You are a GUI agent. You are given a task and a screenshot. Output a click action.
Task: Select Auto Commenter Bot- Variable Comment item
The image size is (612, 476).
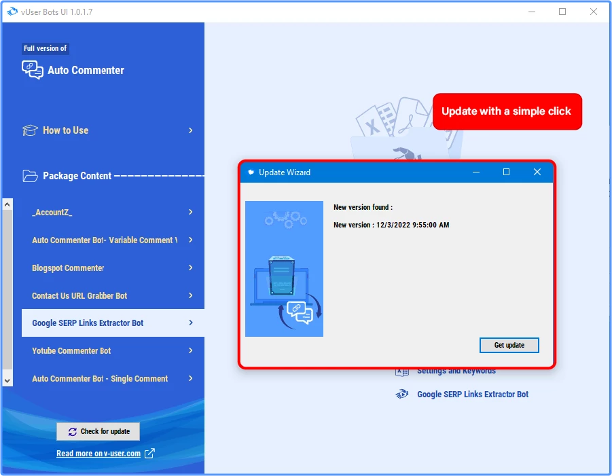pyautogui.click(x=113, y=240)
